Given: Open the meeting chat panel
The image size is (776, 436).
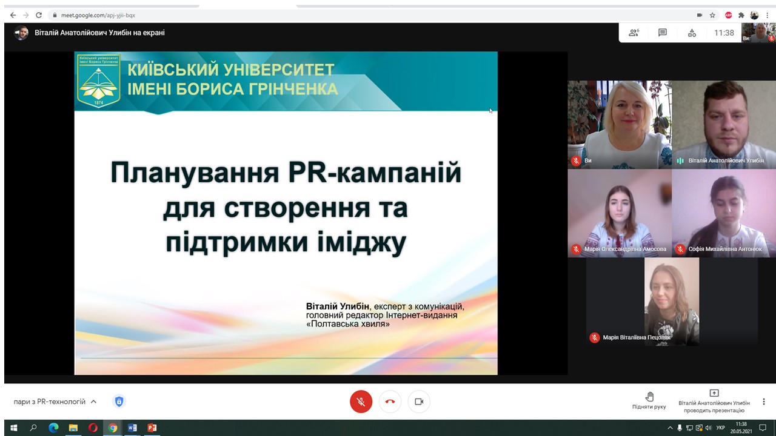Looking at the screenshot, I should (x=663, y=33).
